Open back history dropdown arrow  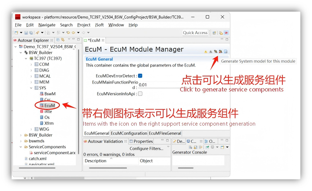(x=78, y=33)
